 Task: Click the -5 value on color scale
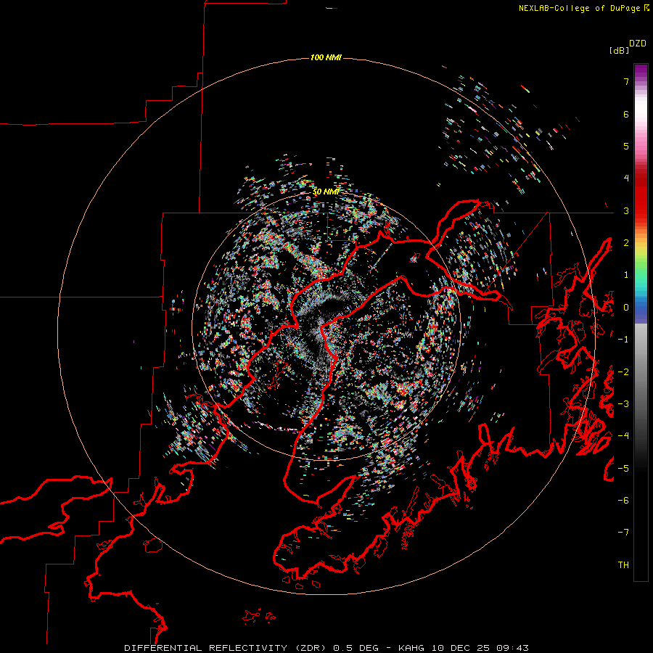point(623,469)
